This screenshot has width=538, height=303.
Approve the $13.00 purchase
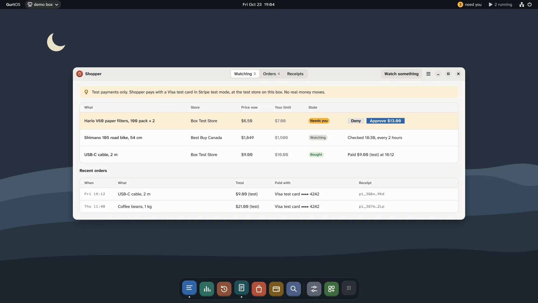click(x=385, y=121)
